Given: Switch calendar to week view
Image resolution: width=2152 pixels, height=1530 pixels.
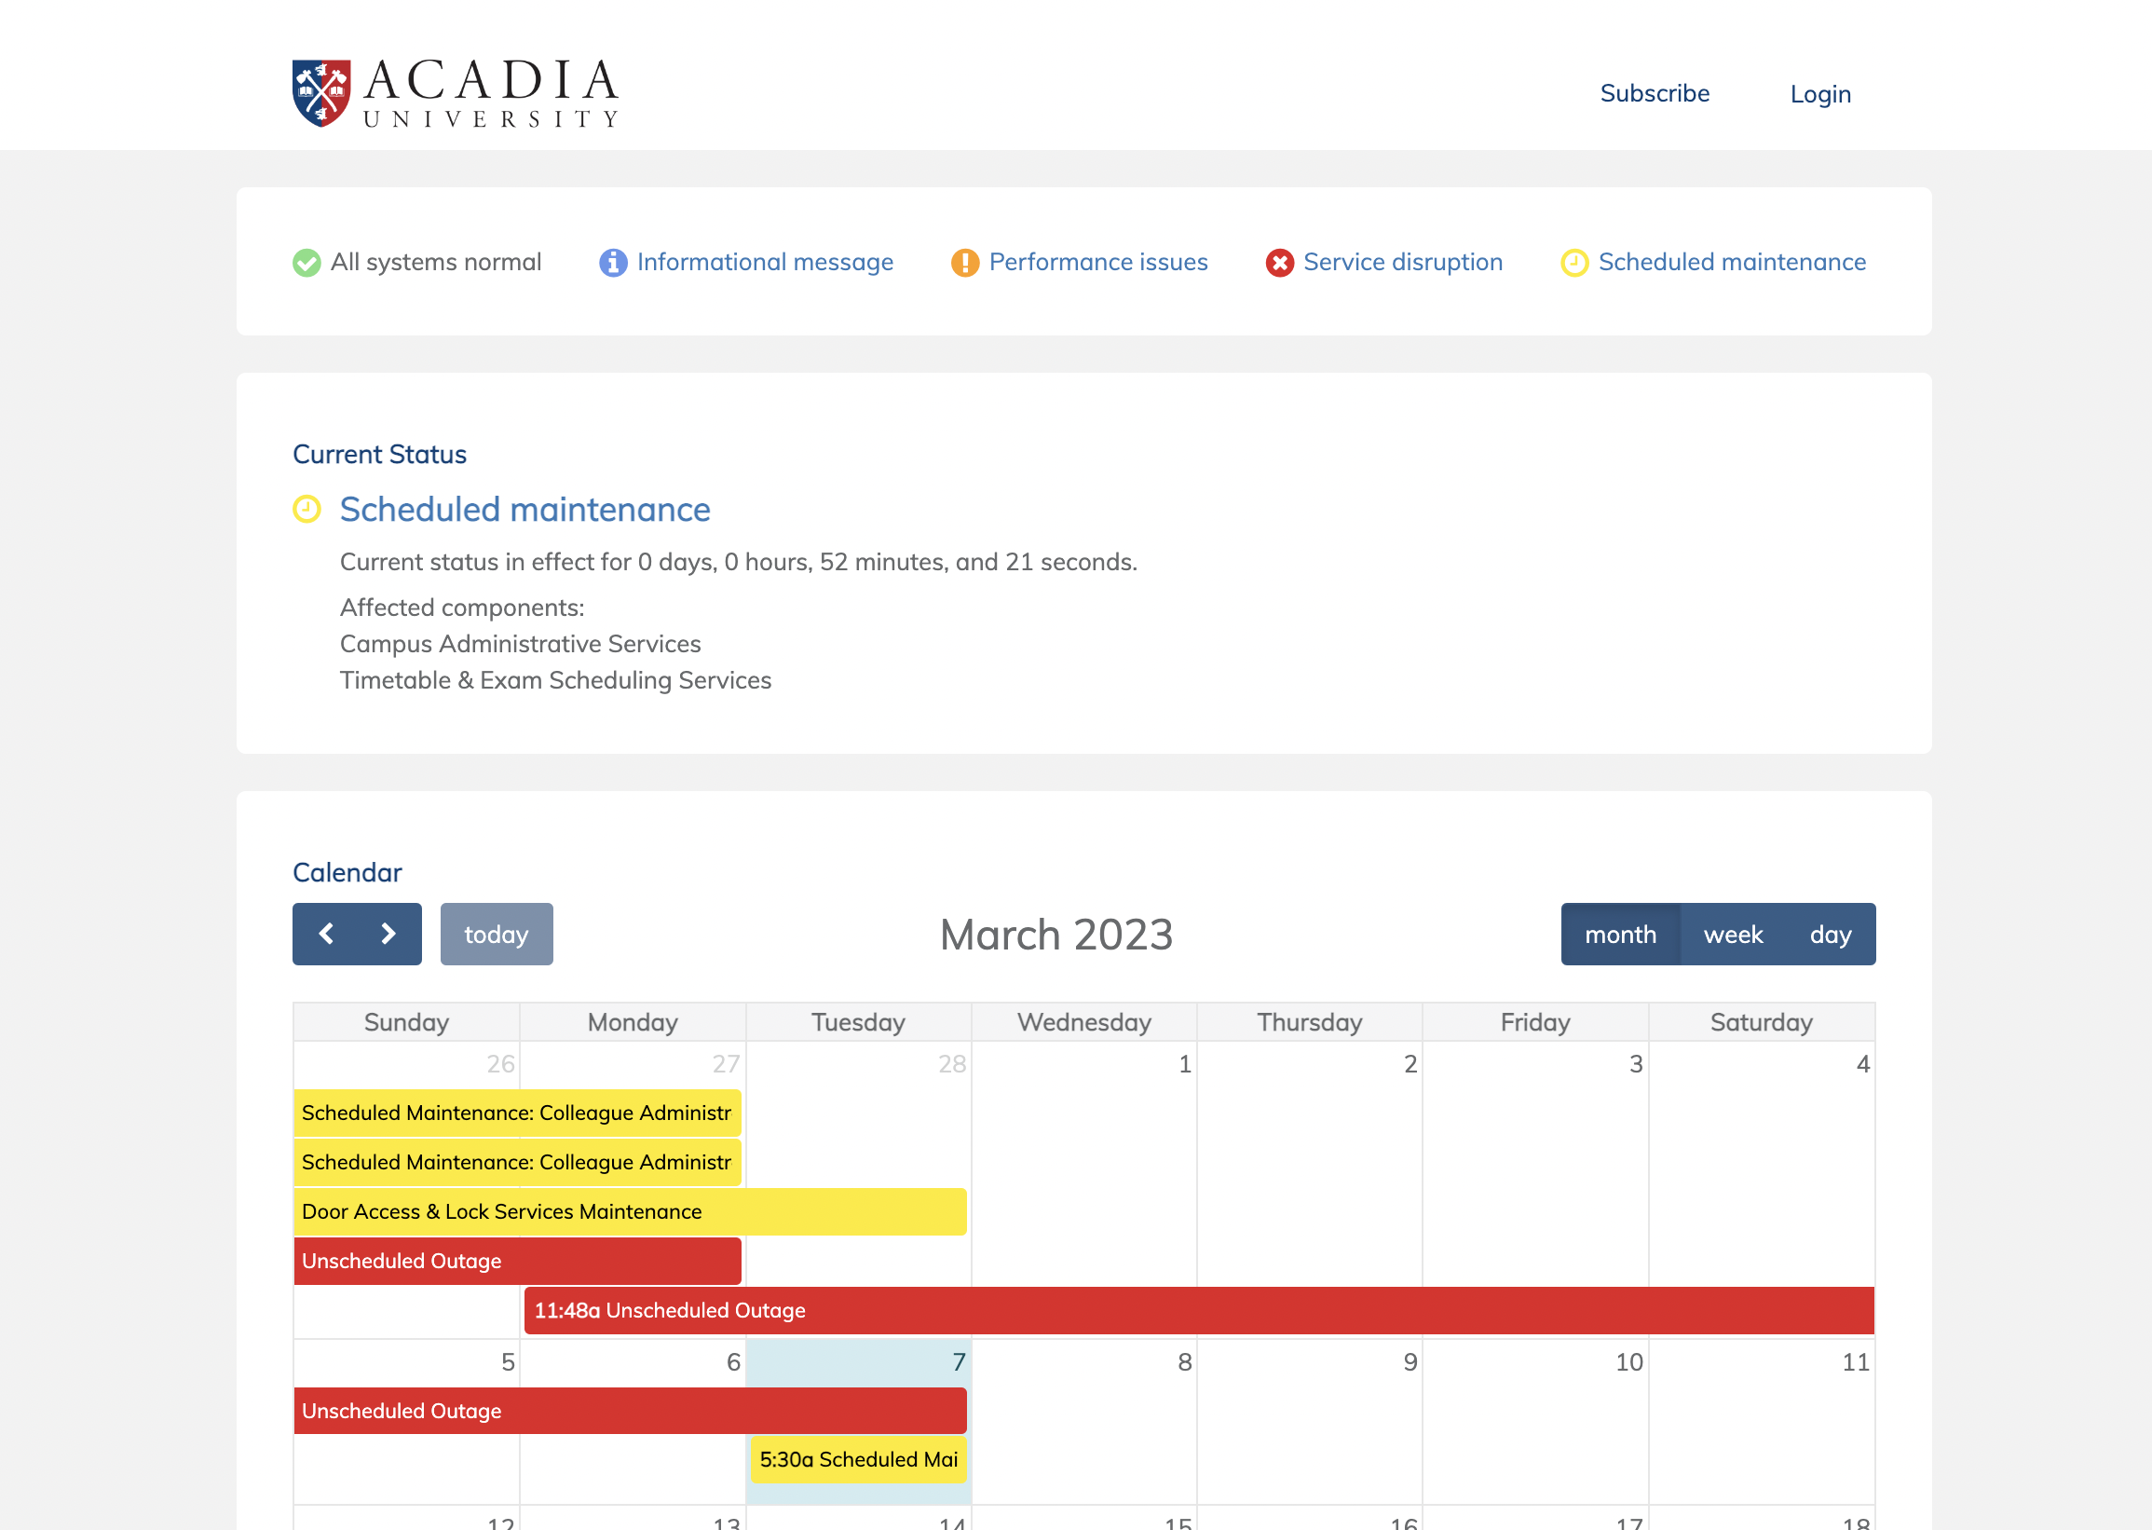Looking at the screenshot, I should (1733, 934).
